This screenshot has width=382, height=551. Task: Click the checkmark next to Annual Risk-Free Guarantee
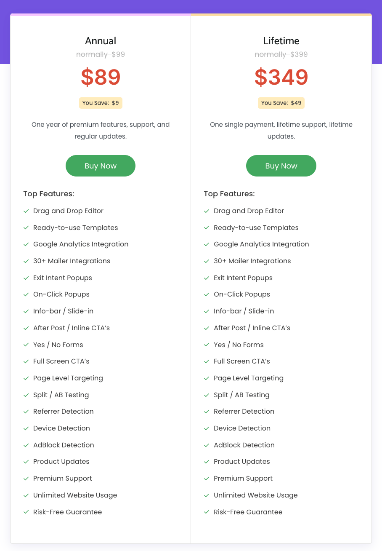point(26,512)
